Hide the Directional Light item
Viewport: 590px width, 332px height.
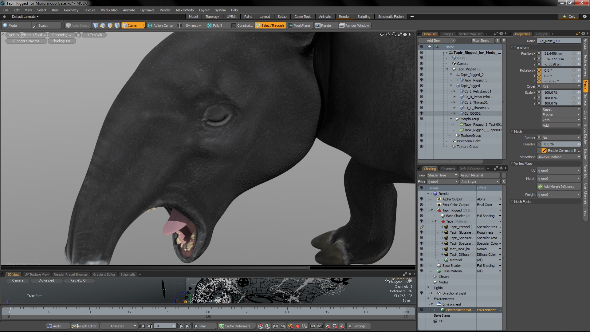tap(421, 141)
